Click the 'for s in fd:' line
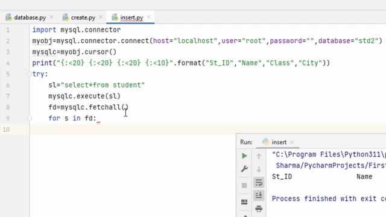This screenshot has width=386, height=217. click(x=72, y=118)
